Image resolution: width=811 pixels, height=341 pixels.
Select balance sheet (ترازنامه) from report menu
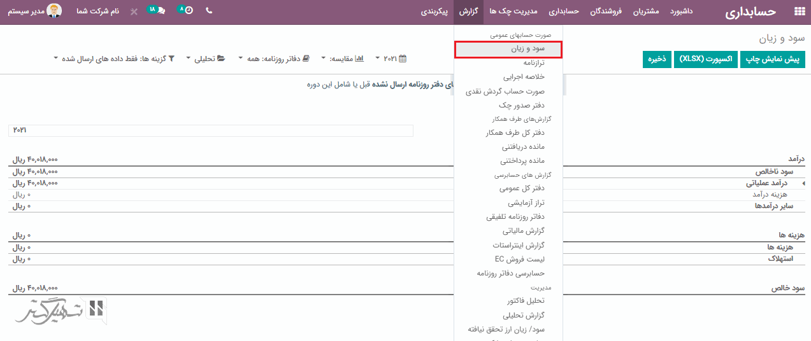click(524, 63)
